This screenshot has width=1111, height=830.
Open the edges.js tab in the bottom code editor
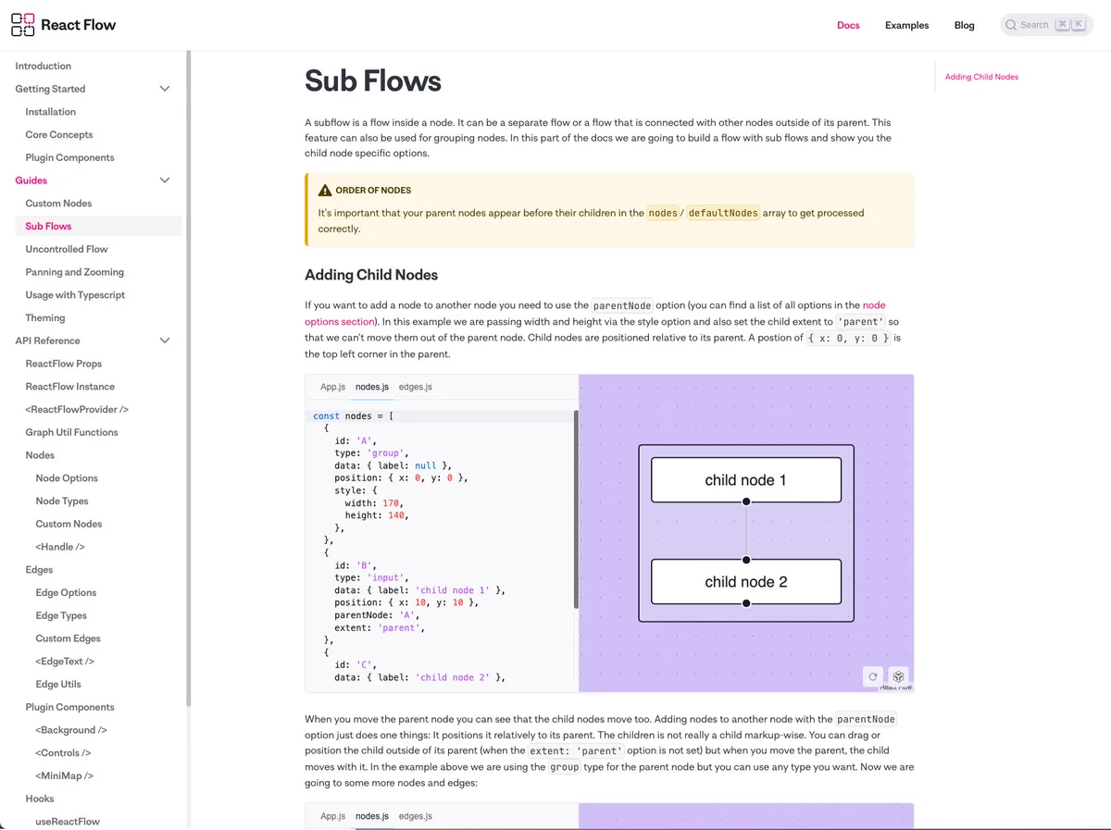416,816
